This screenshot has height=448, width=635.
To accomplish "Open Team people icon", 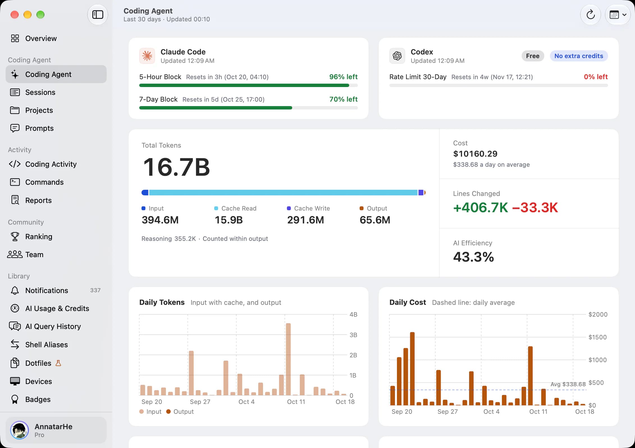I will (15, 254).
